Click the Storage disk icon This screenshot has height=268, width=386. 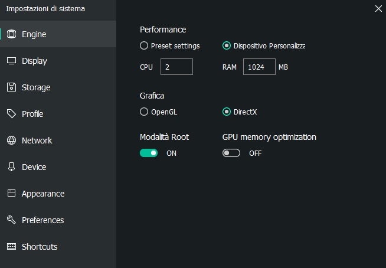tap(11, 87)
